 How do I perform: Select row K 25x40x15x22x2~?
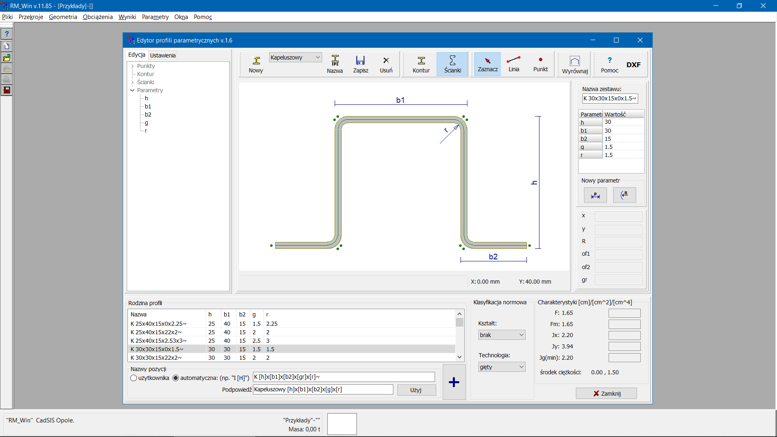click(291, 332)
